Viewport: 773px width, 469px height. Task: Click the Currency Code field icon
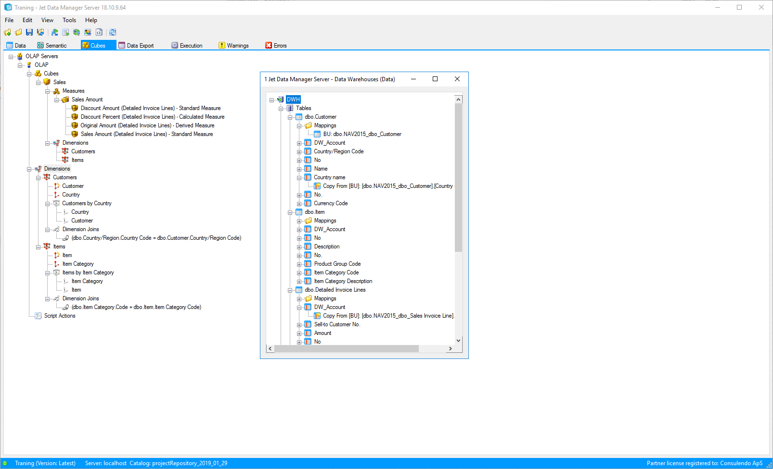[x=308, y=203]
